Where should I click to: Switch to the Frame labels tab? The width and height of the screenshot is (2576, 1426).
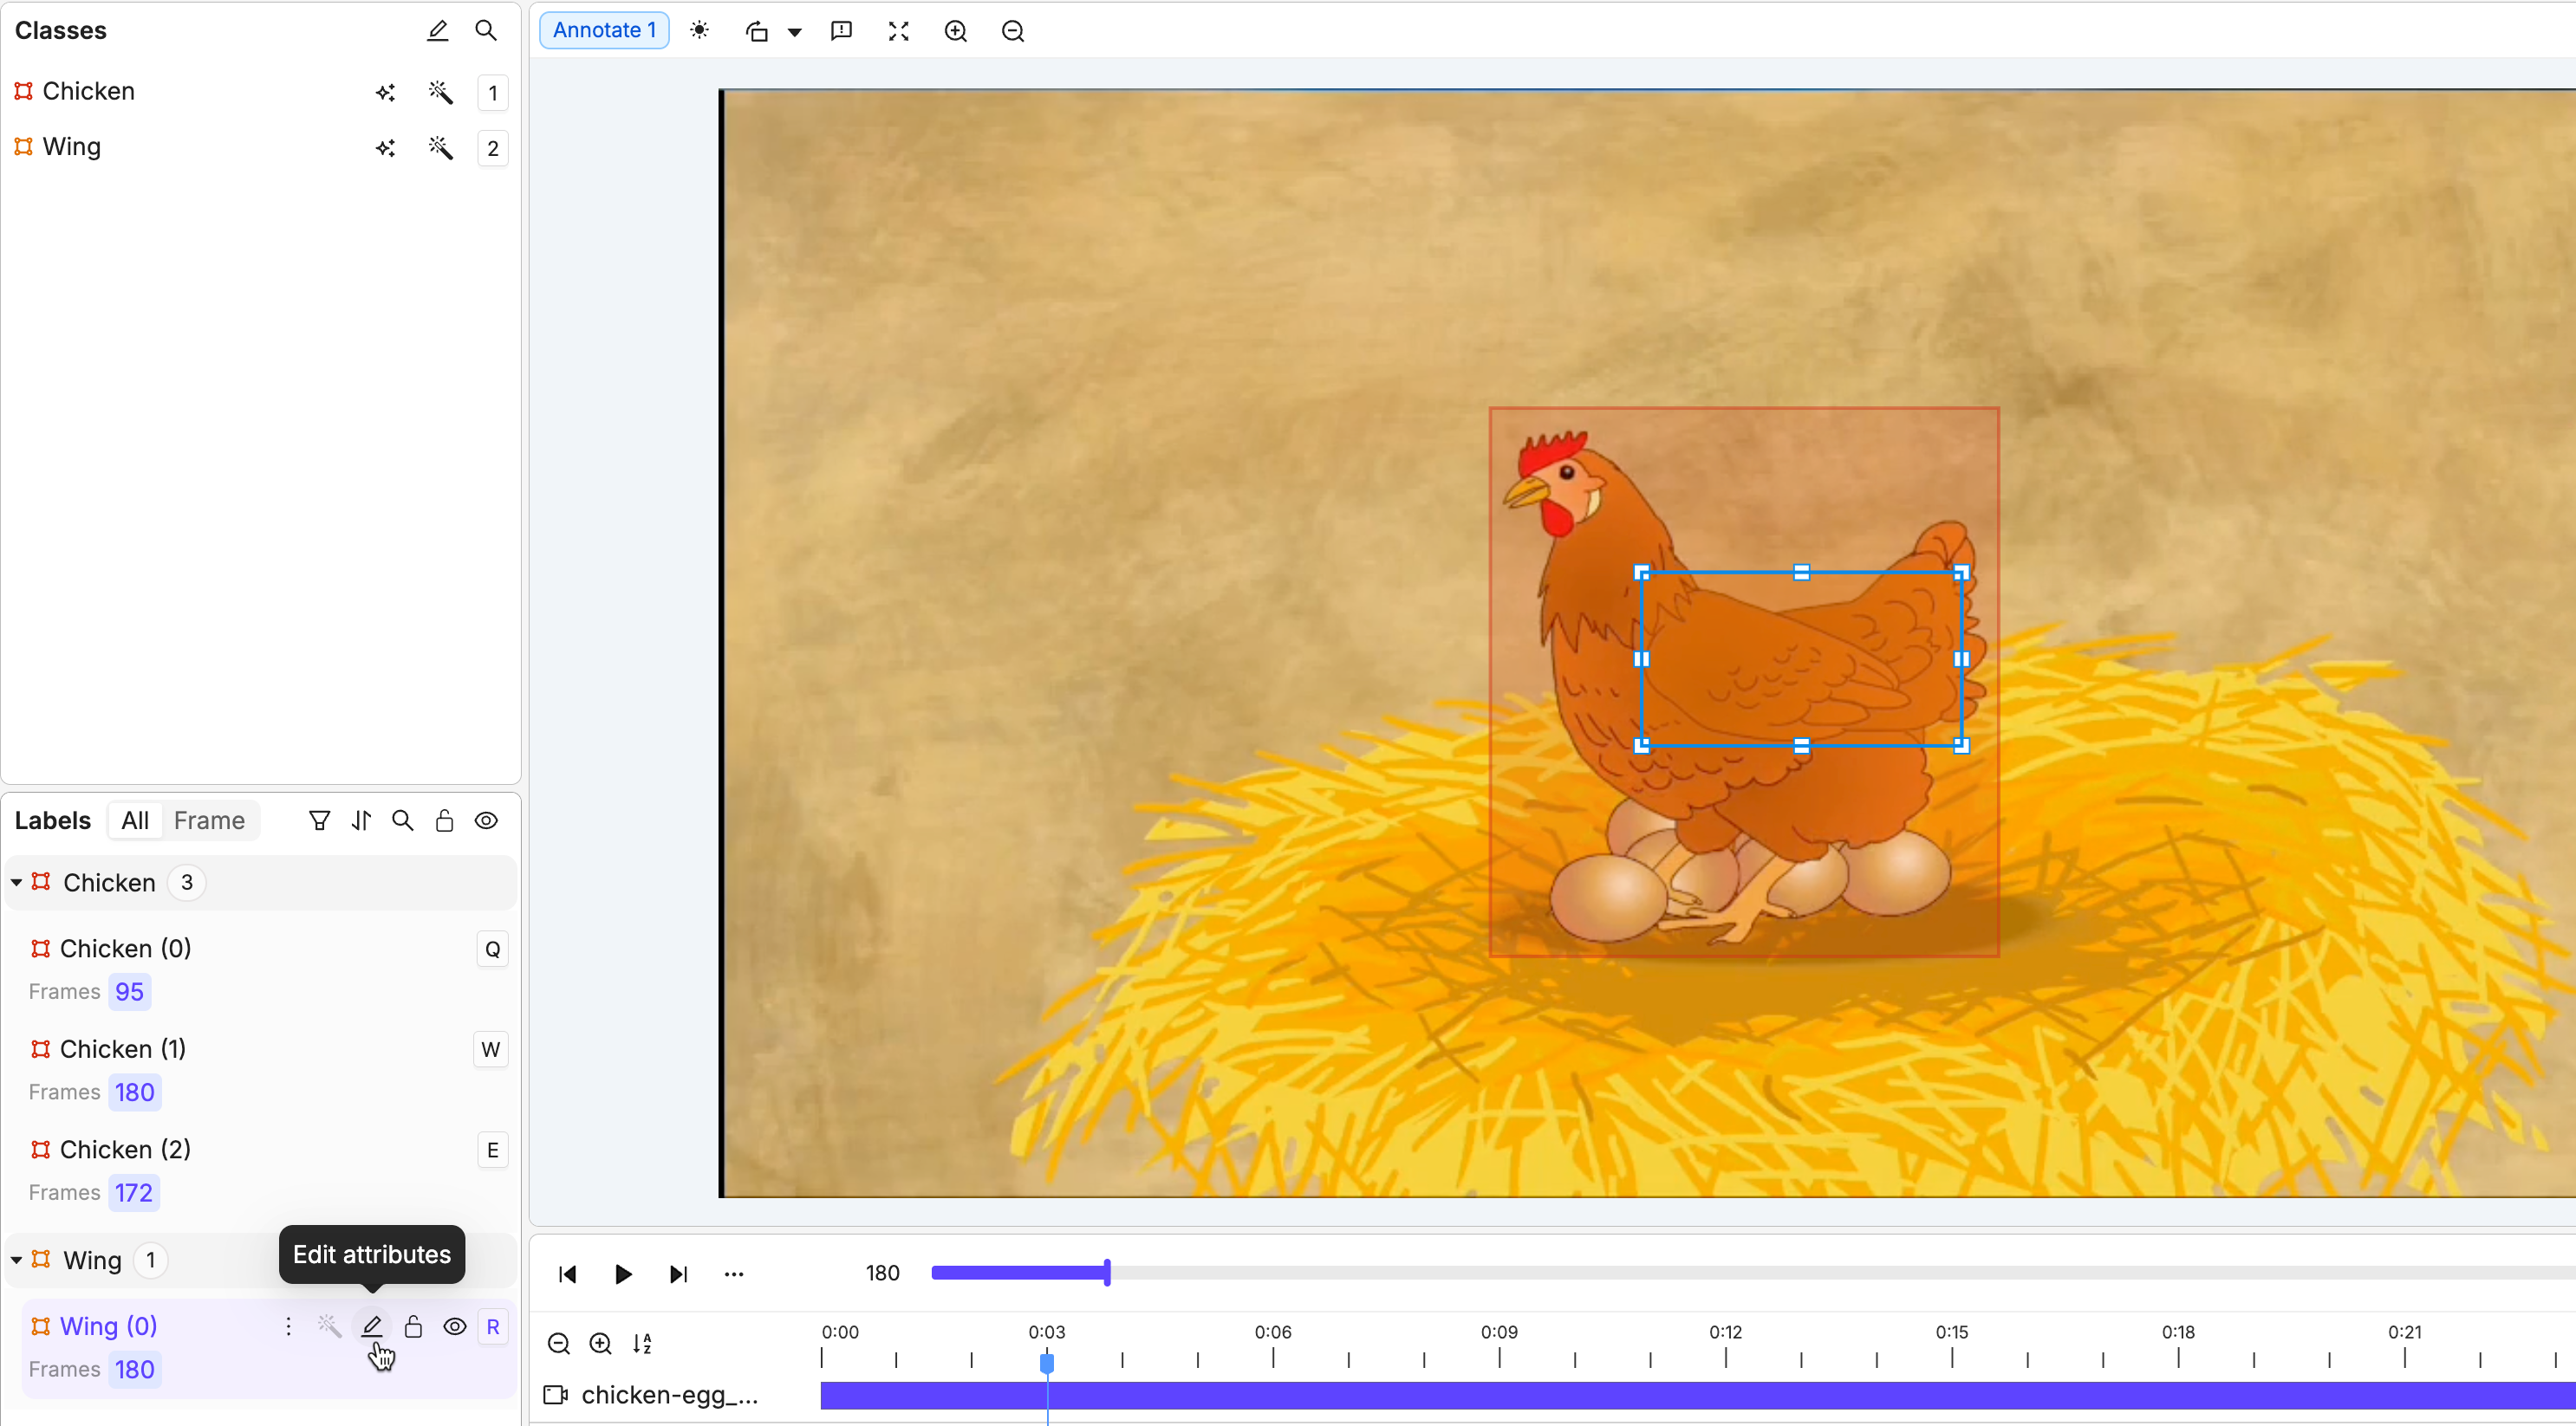[209, 821]
